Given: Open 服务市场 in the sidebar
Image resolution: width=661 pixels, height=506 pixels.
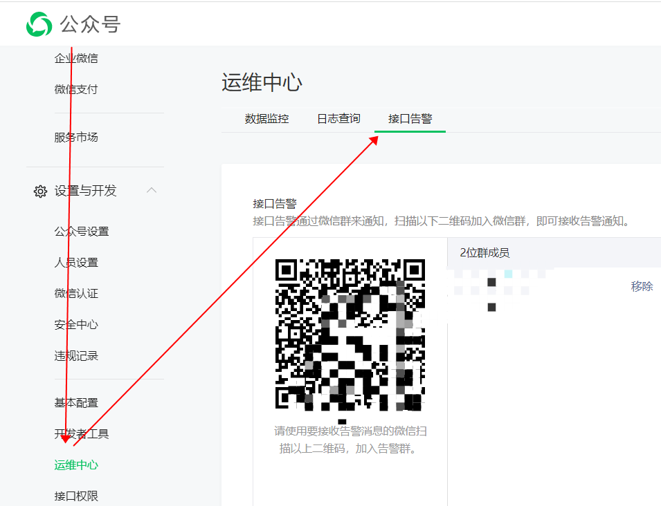Looking at the screenshot, I should tap(76, 138).
